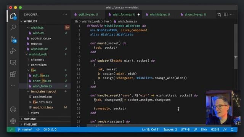The height and width of the screenshot is (137, 244).
Task: Go to line via Ln 18, Col 21
Action: pos(151,129)
